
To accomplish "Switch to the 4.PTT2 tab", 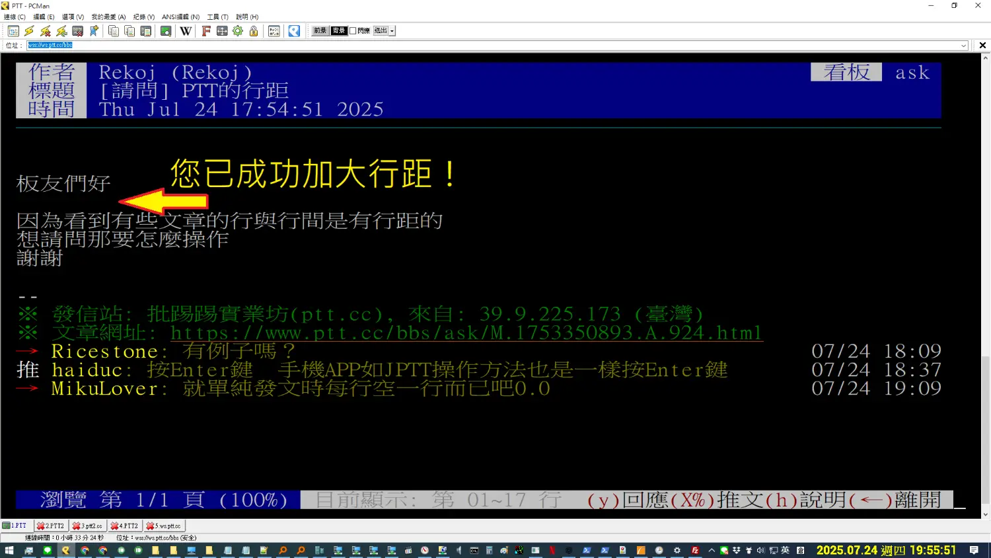I will click(x=124, y=526).
